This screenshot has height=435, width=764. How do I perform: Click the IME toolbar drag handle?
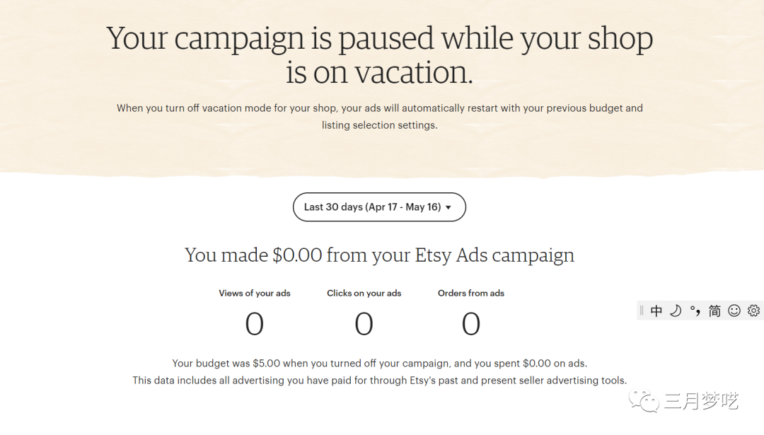[x=642, y=311]
